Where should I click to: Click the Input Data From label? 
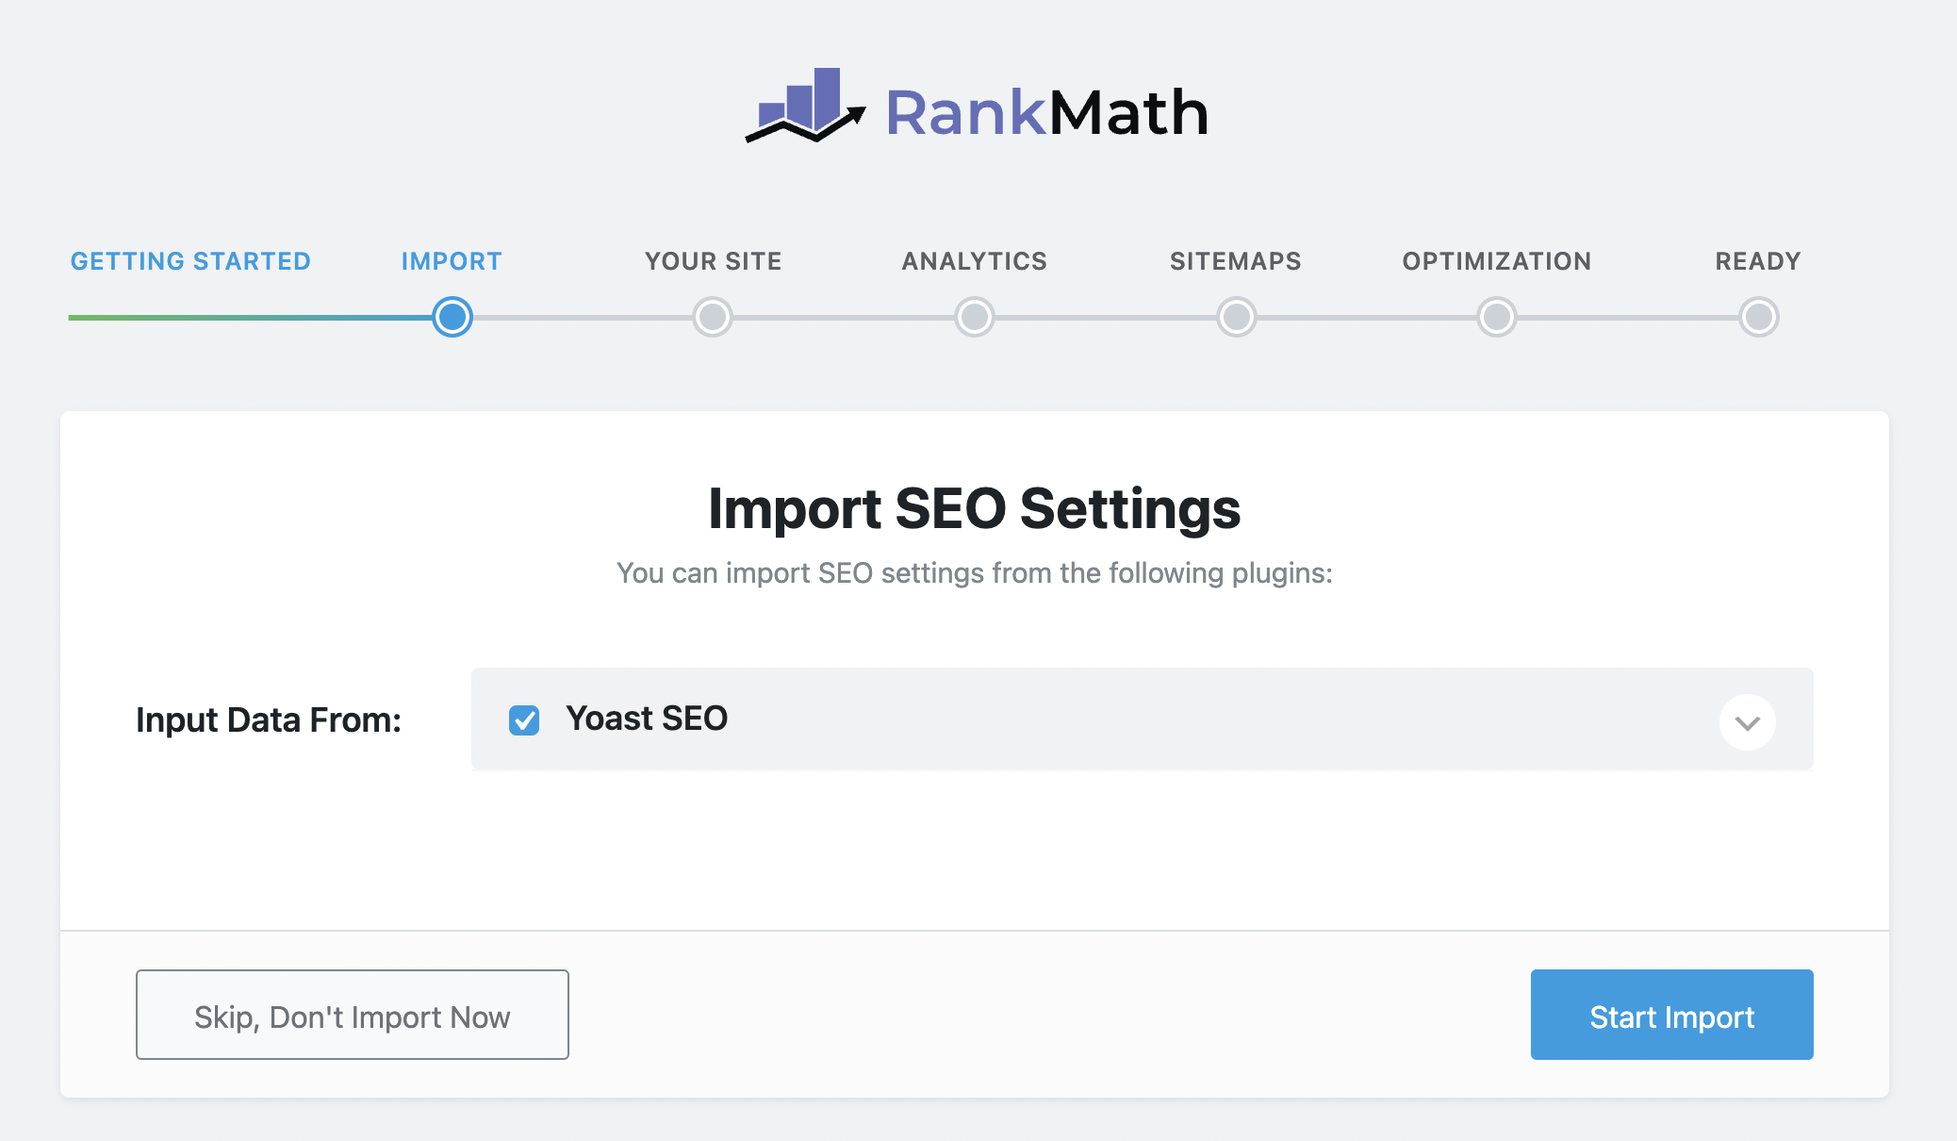[x=269, y=719]
